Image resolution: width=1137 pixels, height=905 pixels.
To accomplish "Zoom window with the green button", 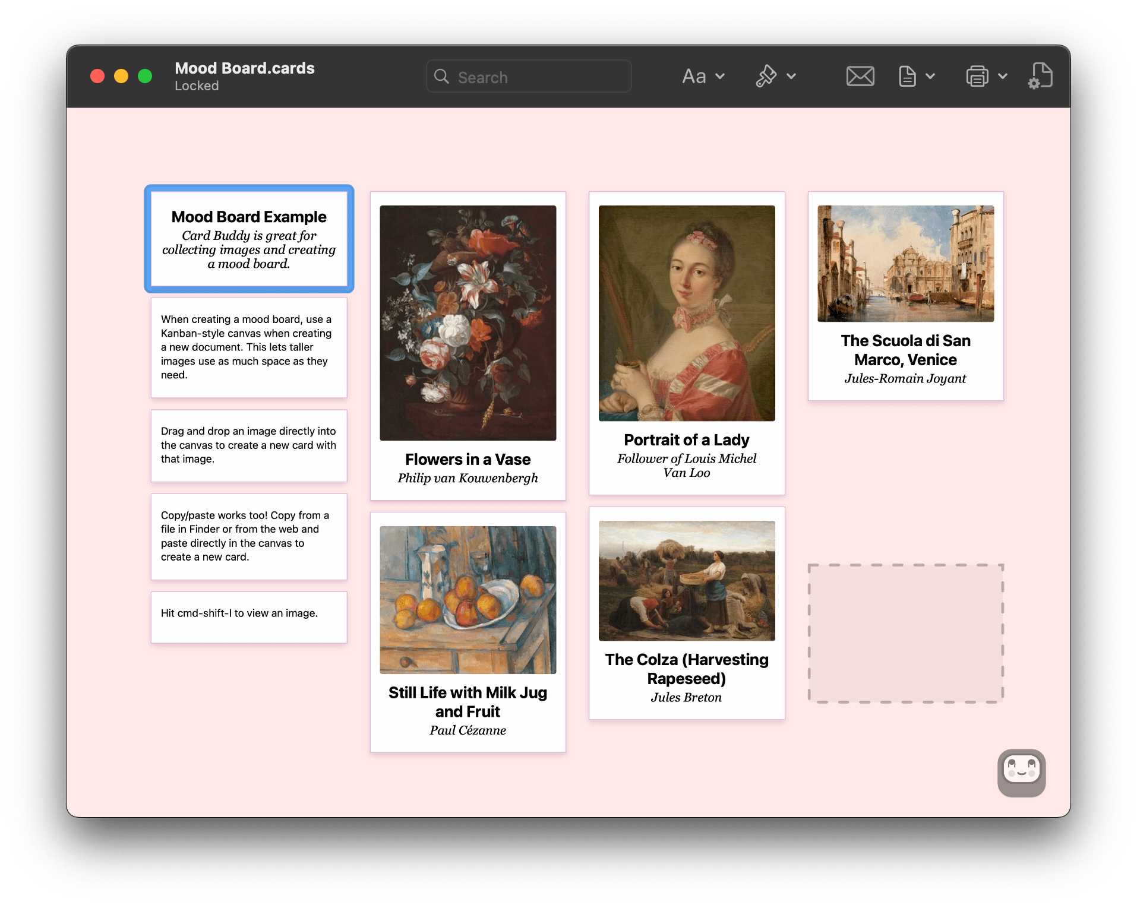I will coord(145,77).
